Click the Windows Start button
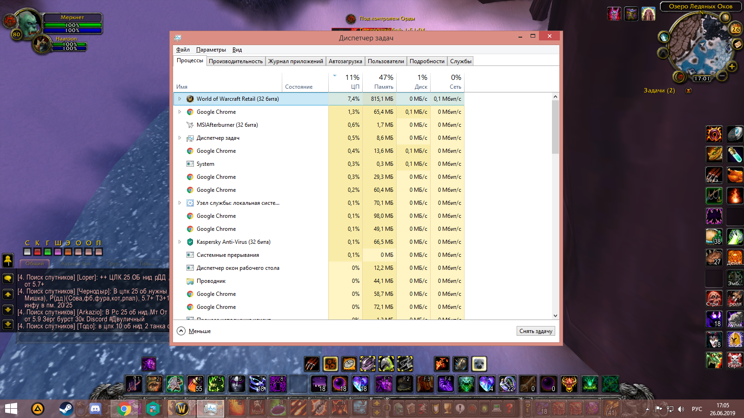The height and width of the screenshot is (418, 744). [11, 409]
